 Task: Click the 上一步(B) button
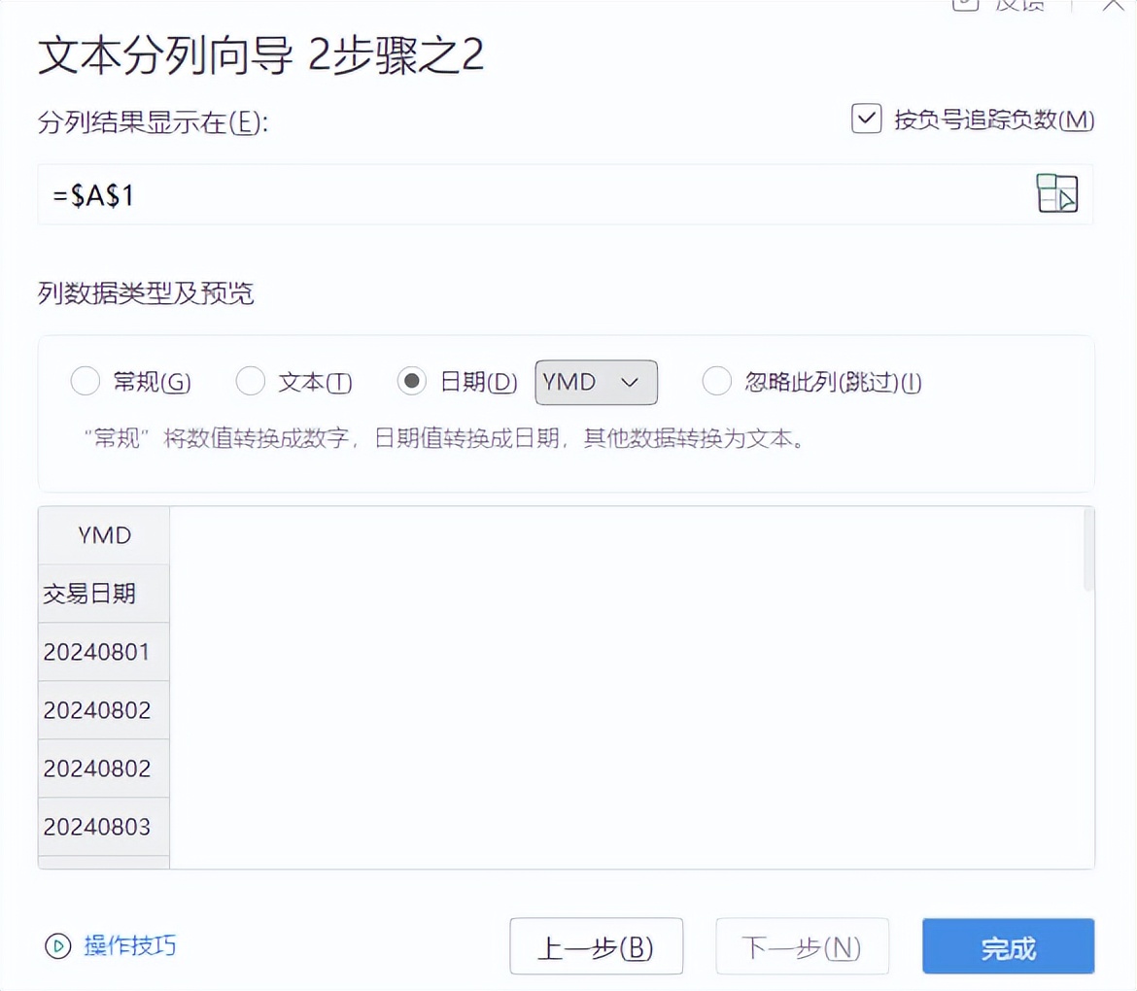[x=596, y=946]
